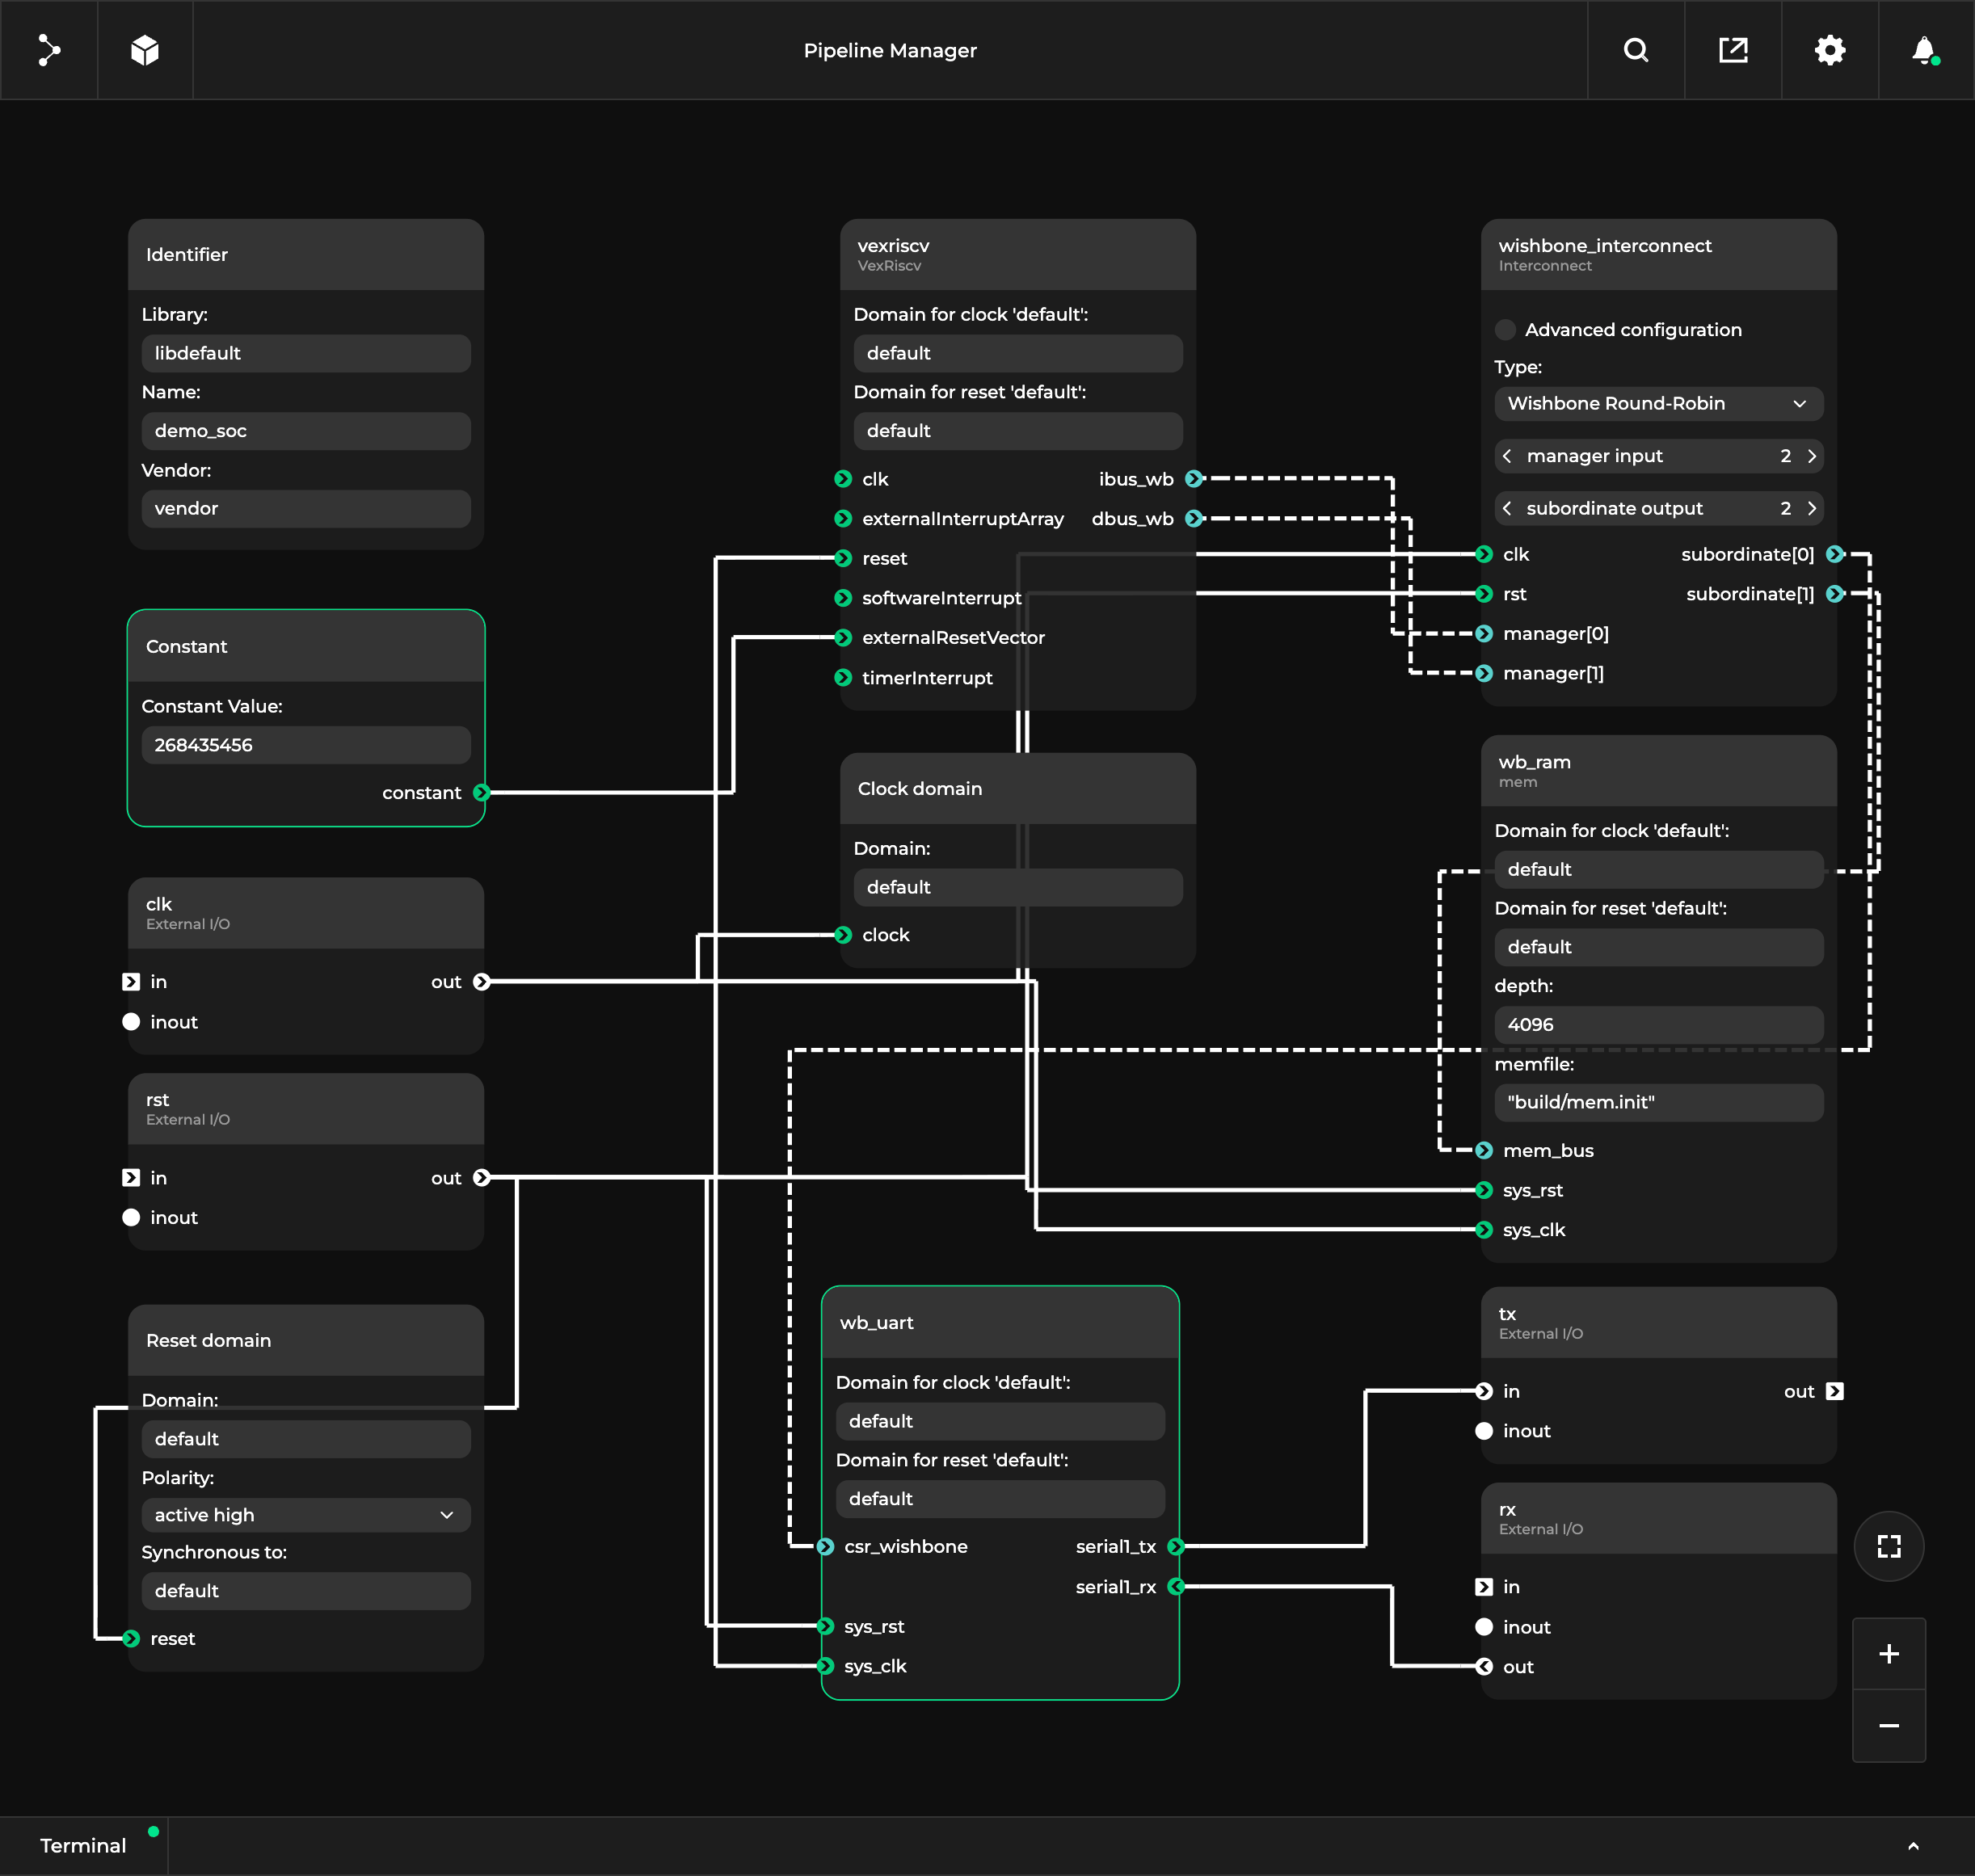Open the Terminal tab
Image resolution: width=1975 pixels, height=1876 pixels.
click(83, 1846)
